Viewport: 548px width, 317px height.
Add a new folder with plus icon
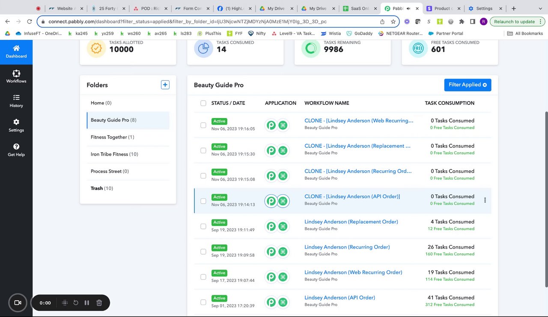click(165, 85)
